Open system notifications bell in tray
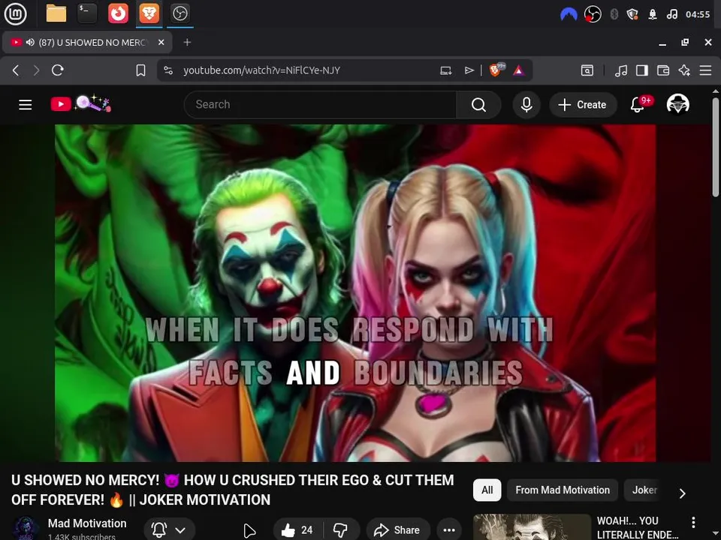Viewport: 721px width, 540px height. 652,14
